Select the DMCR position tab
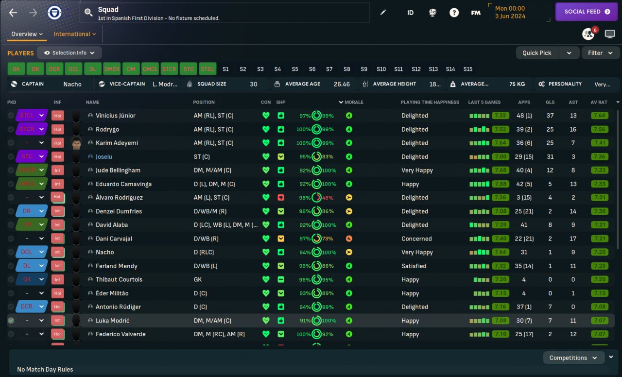Screen dimensions: 622x377 tap(112, 69)
